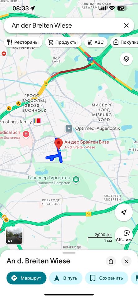Save place with Сохранить button
The height and width of the screenshot is (298, 138).
(x=107, y=278)
